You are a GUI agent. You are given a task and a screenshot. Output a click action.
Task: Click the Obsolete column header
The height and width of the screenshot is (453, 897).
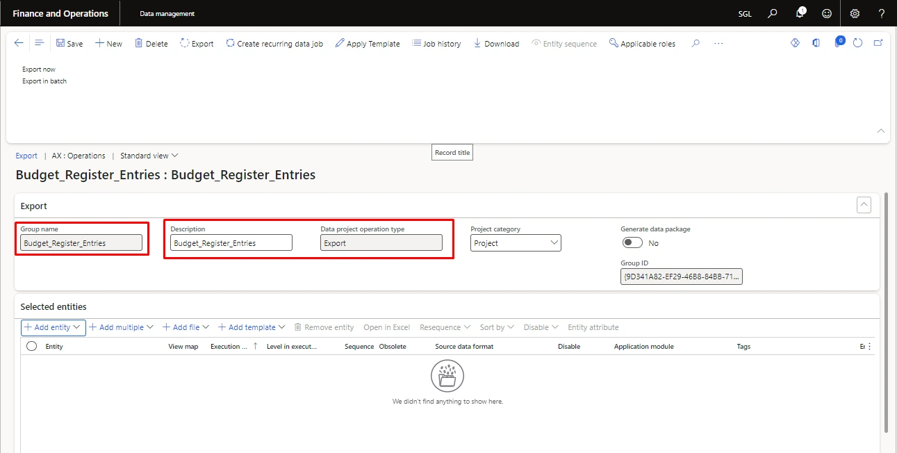tap(393, 346)
